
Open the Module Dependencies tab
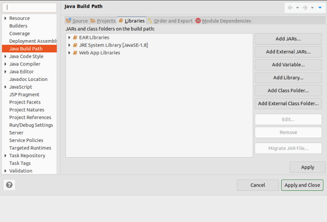(224, 21)
